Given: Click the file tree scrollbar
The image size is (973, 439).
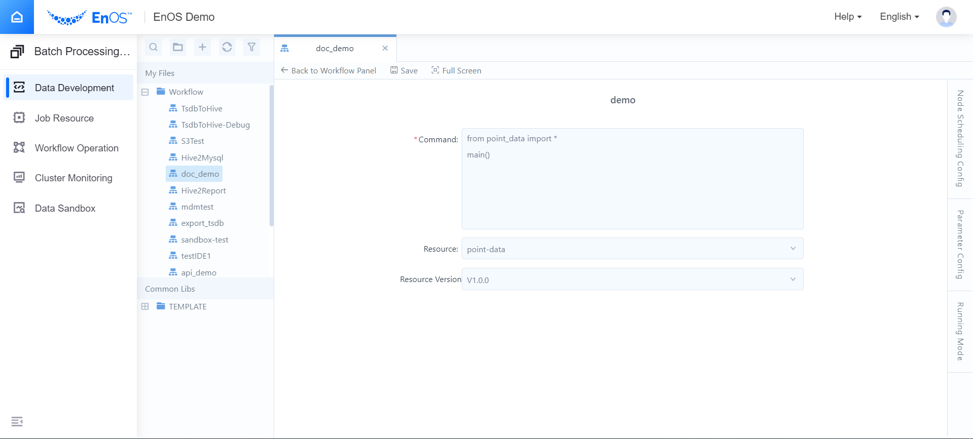Looking at the screenshot, I should coord(272,155).
